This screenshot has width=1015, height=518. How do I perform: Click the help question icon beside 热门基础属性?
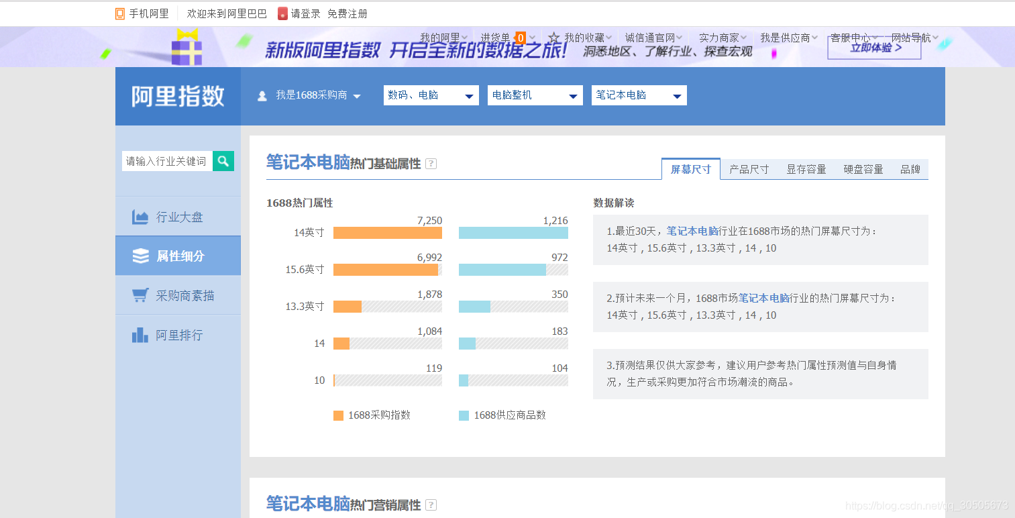coord(431,164)
